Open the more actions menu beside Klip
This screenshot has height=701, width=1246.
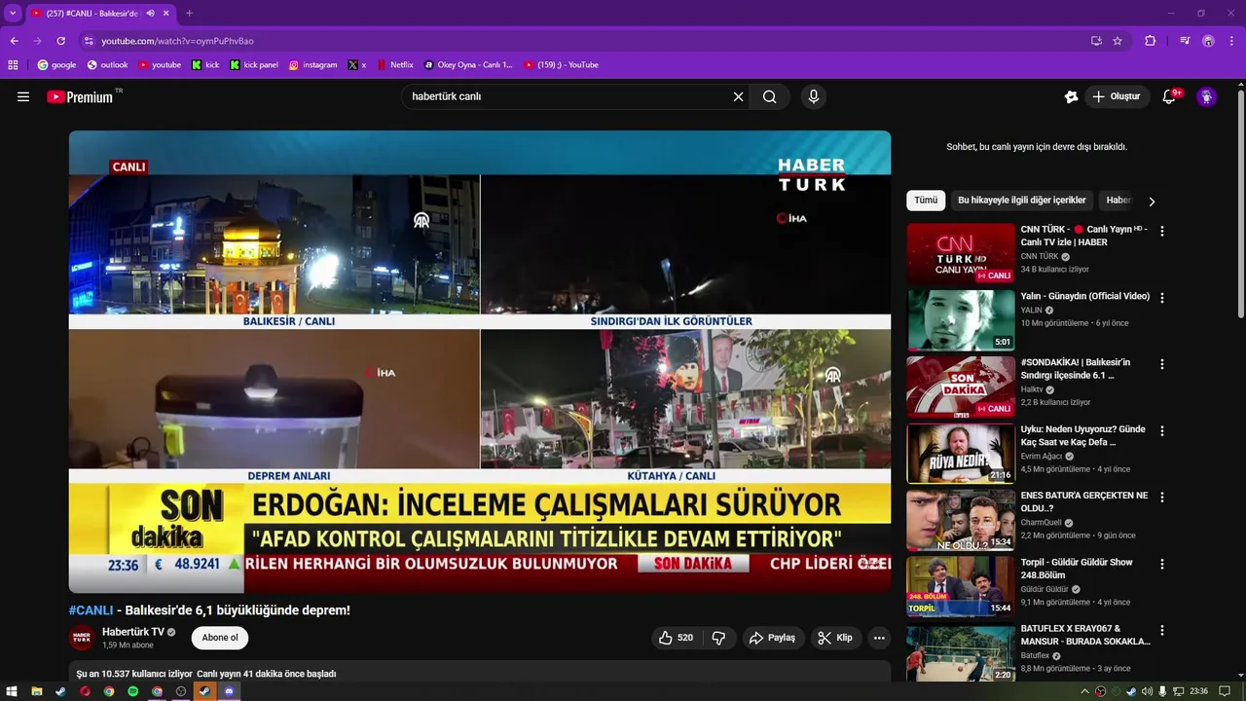[x=879, y=638]
